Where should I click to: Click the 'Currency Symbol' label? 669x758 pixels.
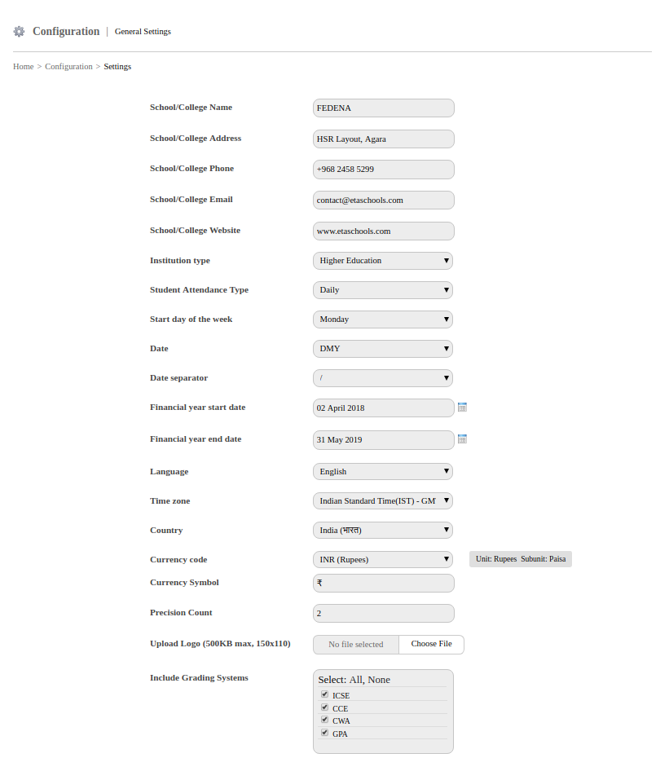tap(184, 583)
